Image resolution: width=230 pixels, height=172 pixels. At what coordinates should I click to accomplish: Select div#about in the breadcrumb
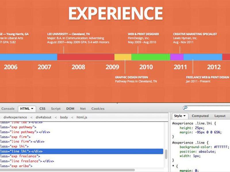point(44,117)
